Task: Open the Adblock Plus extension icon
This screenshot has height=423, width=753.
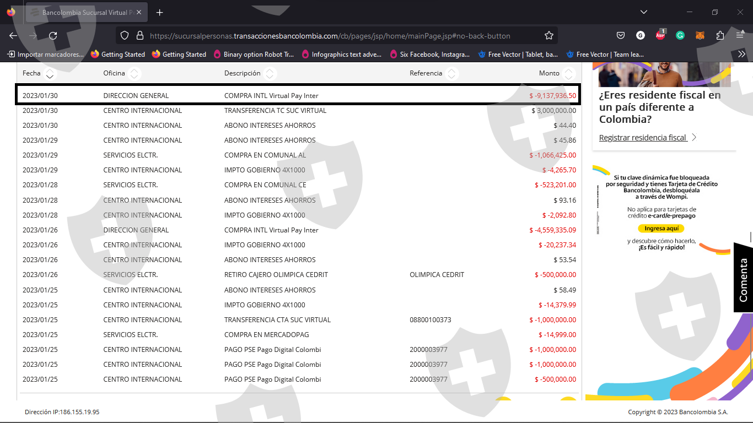Action: coord(660,35)
